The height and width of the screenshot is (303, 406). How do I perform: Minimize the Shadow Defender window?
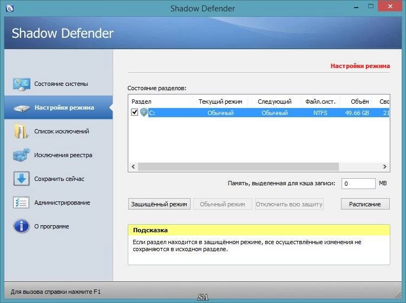click(x=356, y=7)
